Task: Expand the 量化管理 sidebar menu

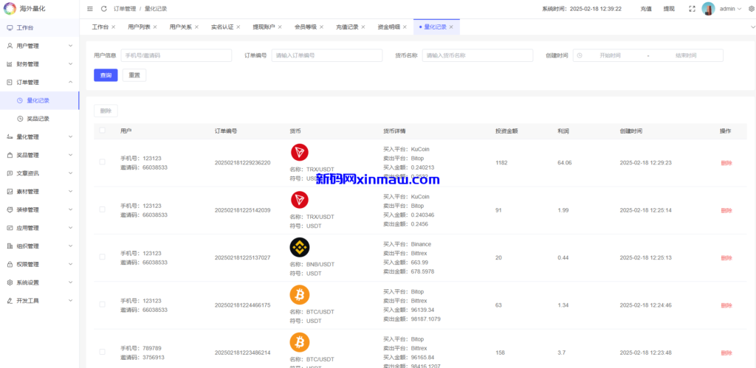Action: [x=40, y=136]
